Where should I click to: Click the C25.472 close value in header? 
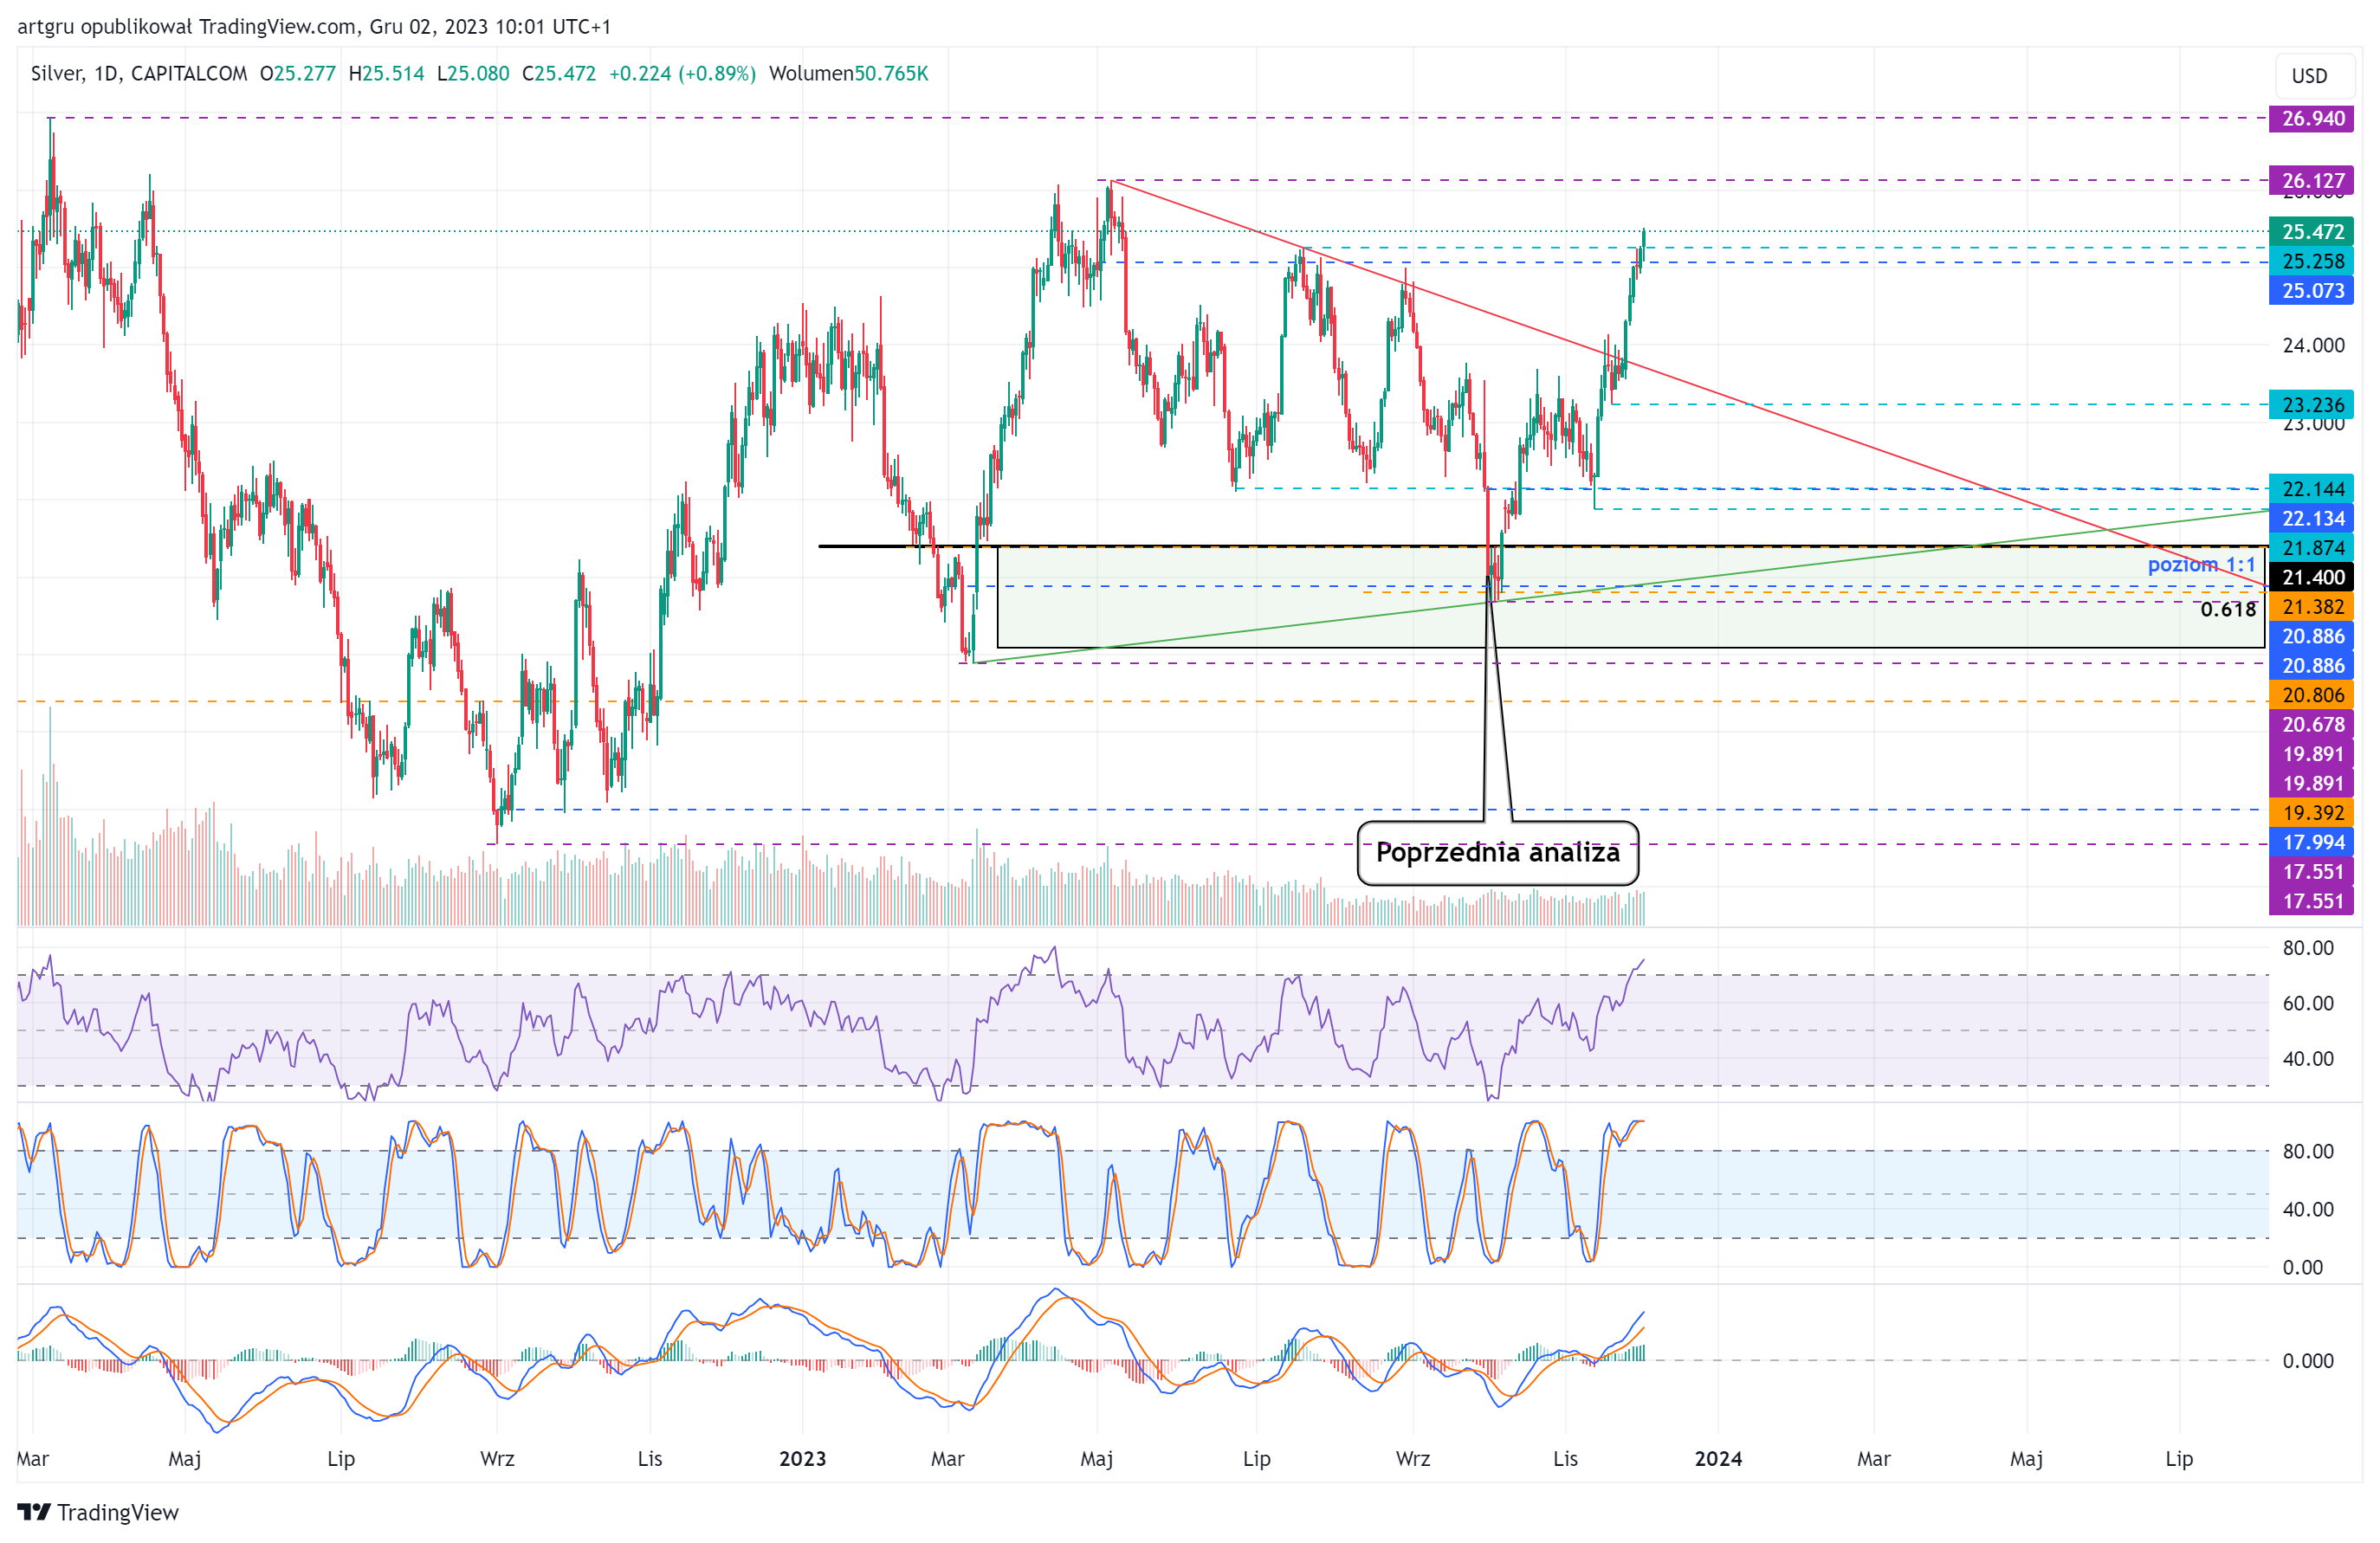pos(559,73)
